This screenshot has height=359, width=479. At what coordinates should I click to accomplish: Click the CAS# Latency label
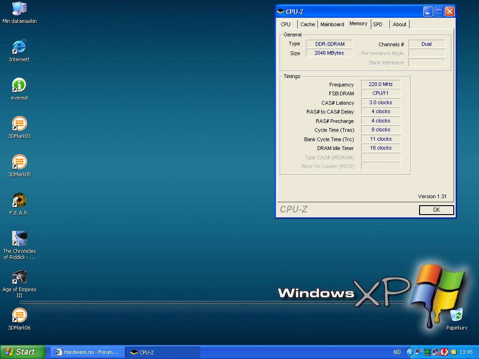click(x=338, y=103)
